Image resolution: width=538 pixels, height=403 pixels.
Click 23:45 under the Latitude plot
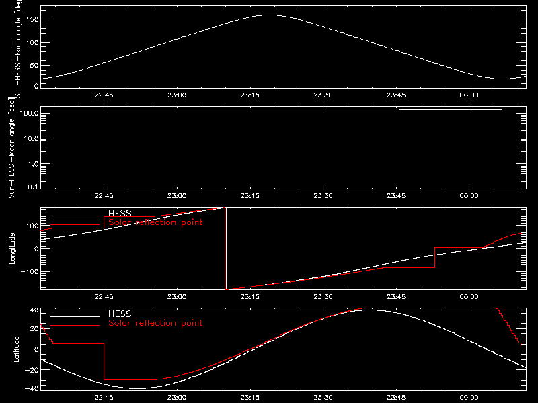coord(396,398)
